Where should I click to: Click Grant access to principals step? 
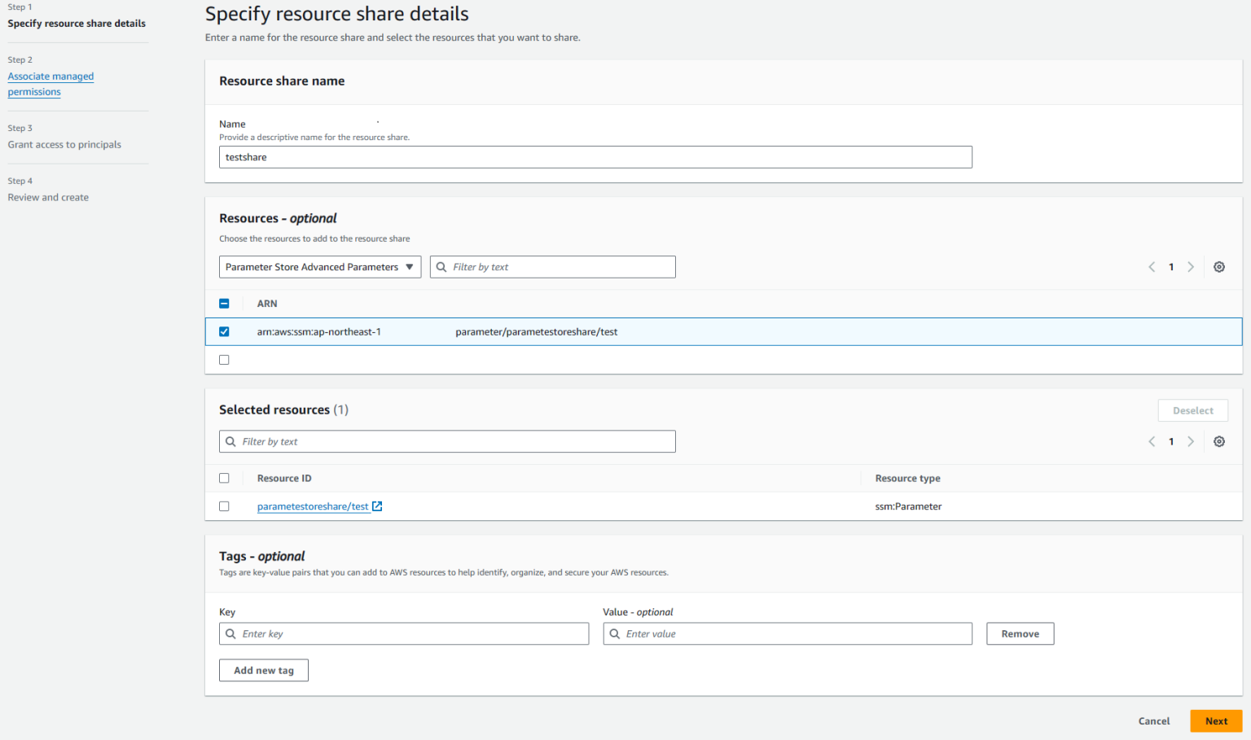(64, 145)
